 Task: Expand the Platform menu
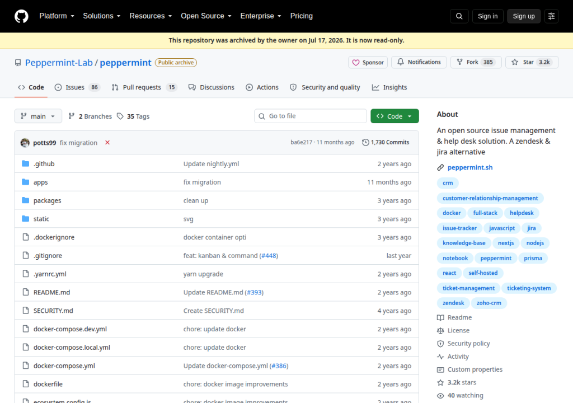[57, 16]
